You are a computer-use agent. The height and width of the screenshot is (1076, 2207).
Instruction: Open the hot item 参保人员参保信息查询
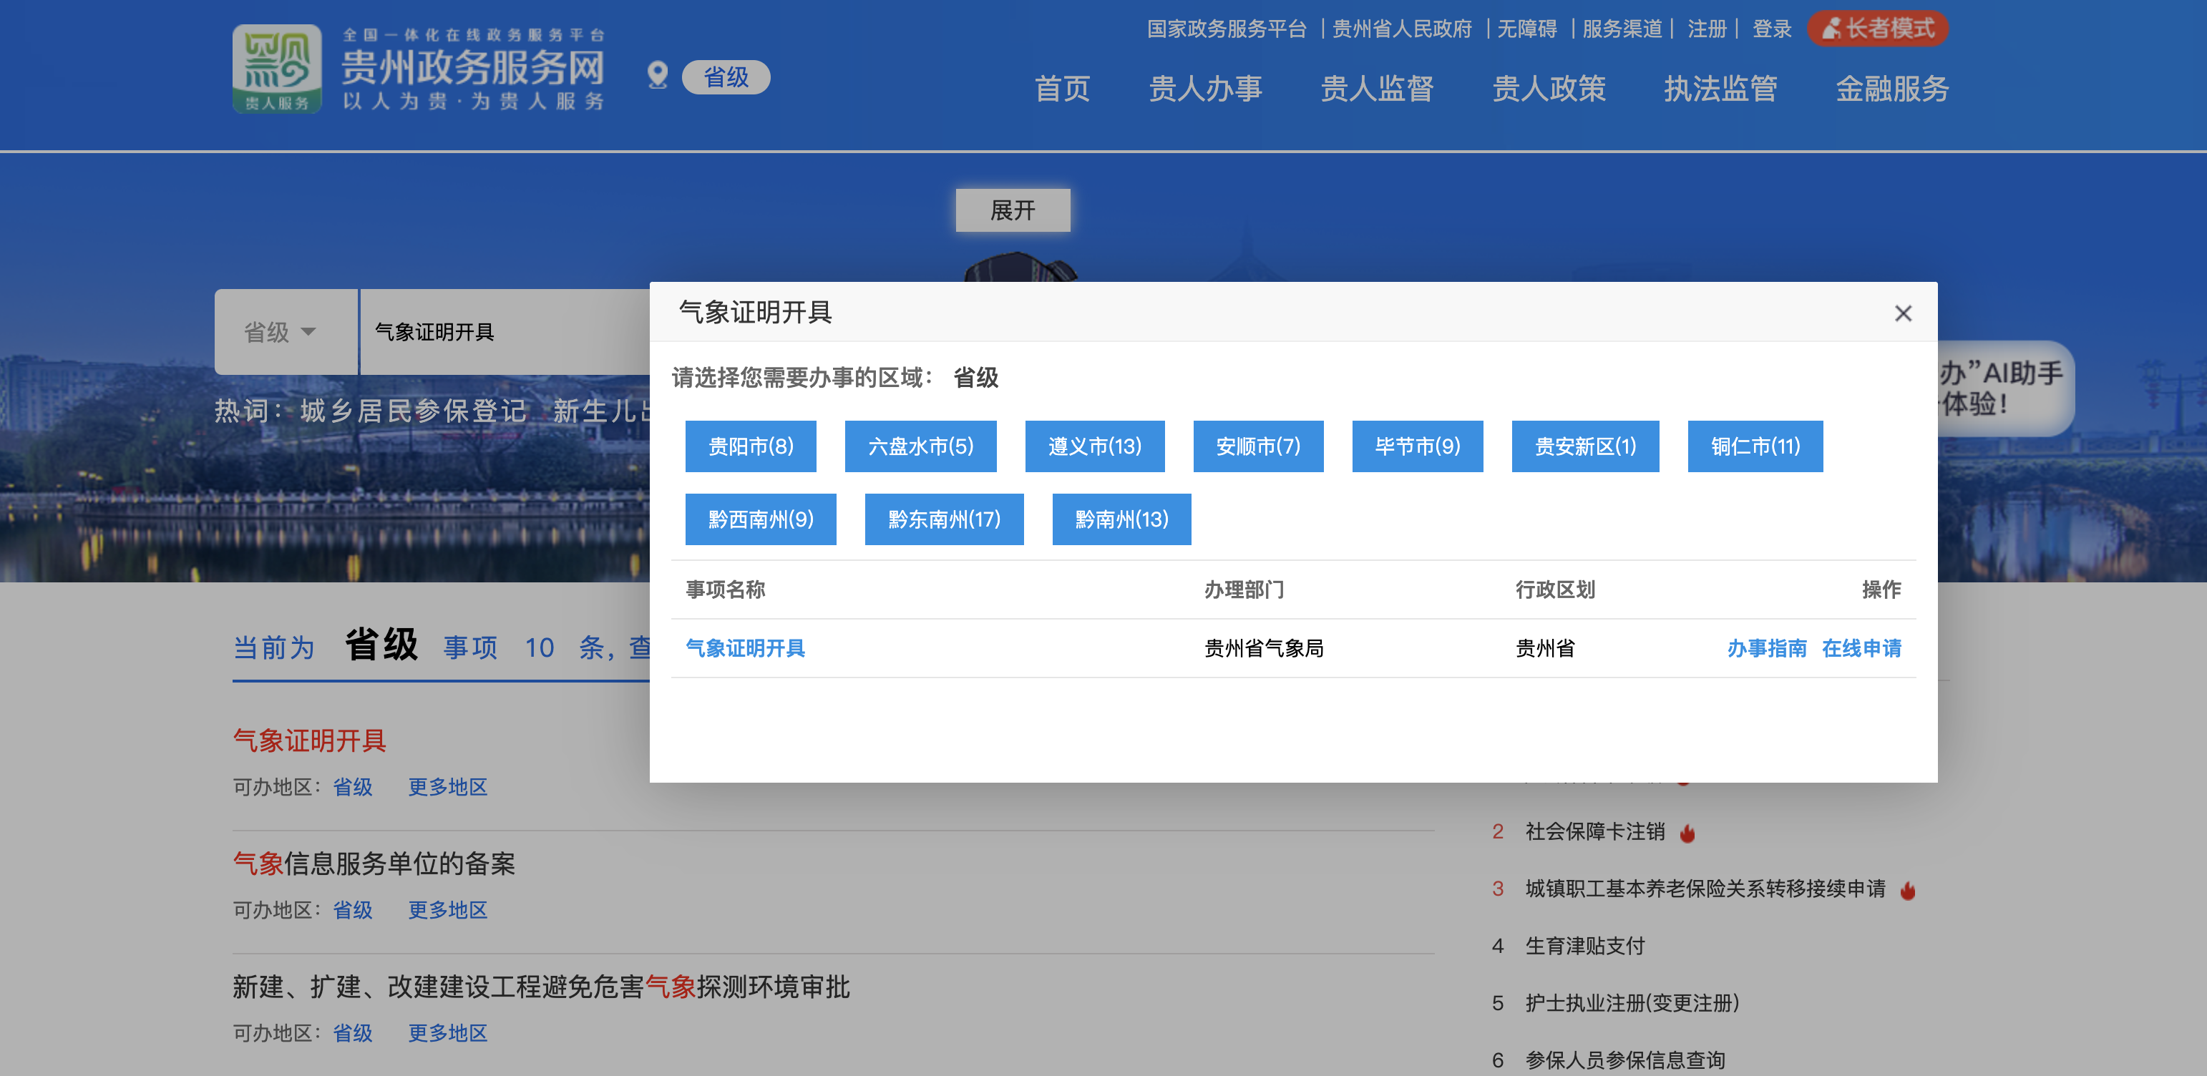click(x=1625, y=1060)
